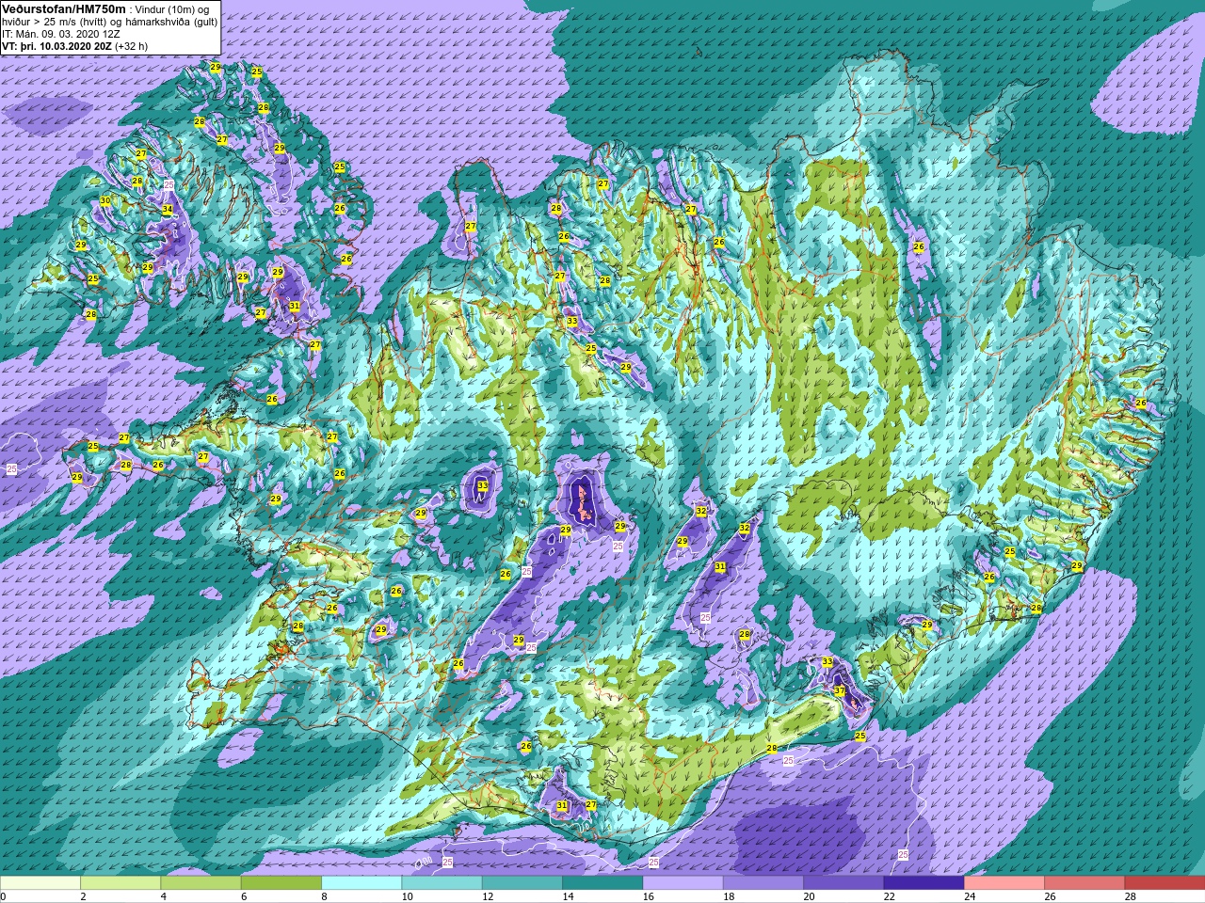1205x903 pixels.
Task: Click the teal 12–14 m/s legend swatch
Action: pyautogui.click(x=522, y=883)
